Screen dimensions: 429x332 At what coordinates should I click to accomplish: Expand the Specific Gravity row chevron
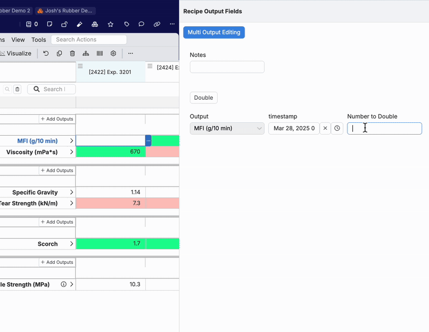point(71,192)
